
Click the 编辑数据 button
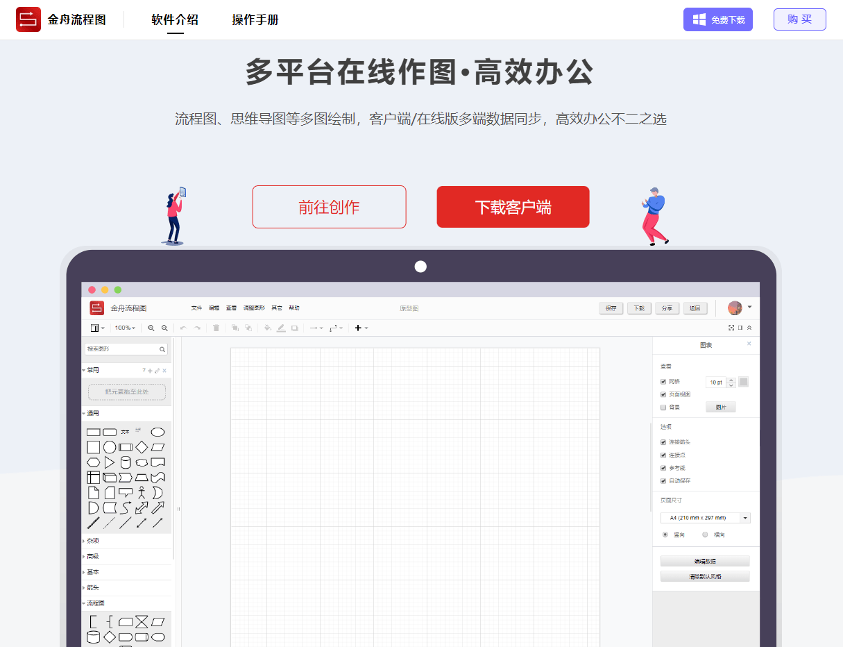(x=705, y=560)
